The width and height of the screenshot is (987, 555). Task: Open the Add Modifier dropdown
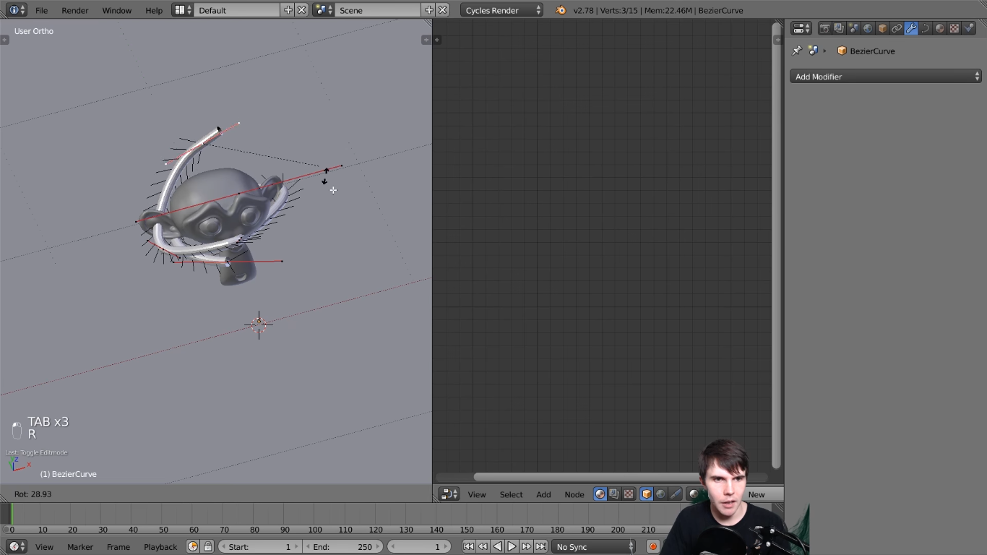885,76
